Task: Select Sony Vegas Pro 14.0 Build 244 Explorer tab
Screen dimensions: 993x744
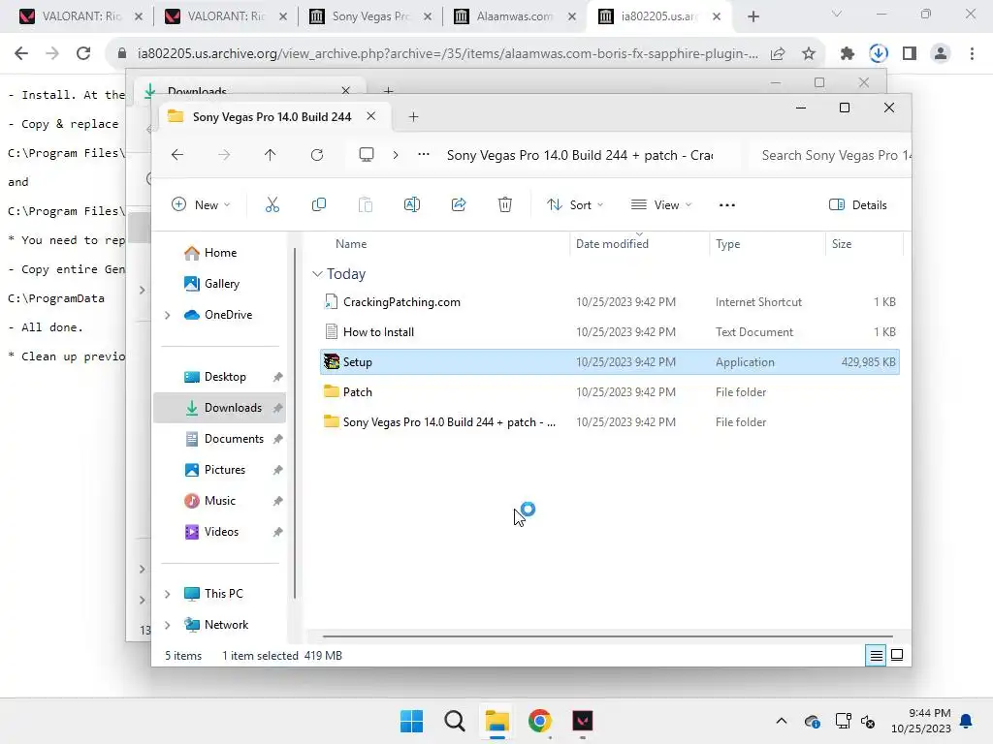Action: coord(272,117)
